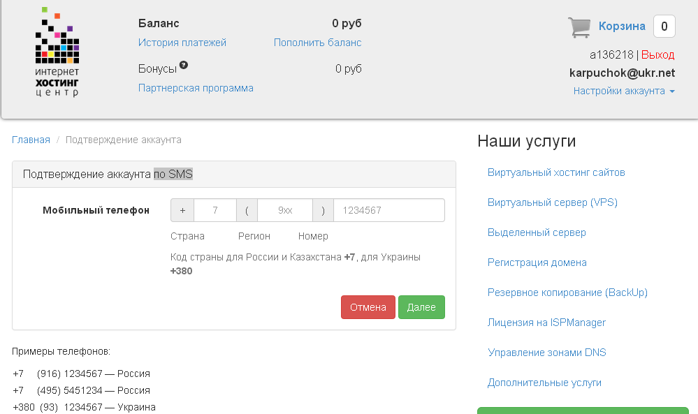Screen dimensions: 698x414
Task: Click the Пополнить баланс link
Action: click(x=317, y=43)
